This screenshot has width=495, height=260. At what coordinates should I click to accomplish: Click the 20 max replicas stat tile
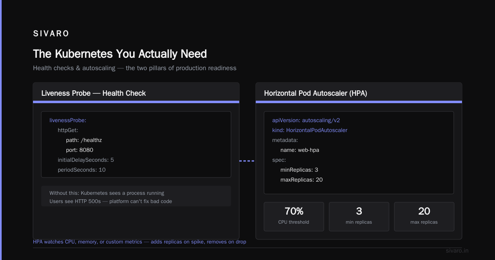pyautogui.click(x=424, y=217)
